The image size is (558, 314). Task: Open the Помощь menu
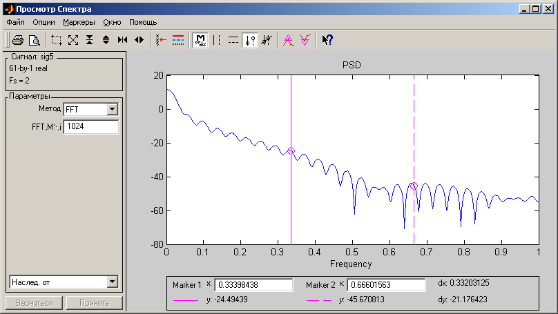(143, 22)
